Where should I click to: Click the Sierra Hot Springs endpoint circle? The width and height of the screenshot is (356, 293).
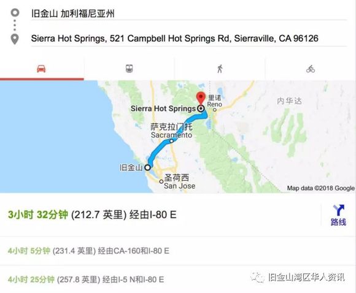point(201,108)
